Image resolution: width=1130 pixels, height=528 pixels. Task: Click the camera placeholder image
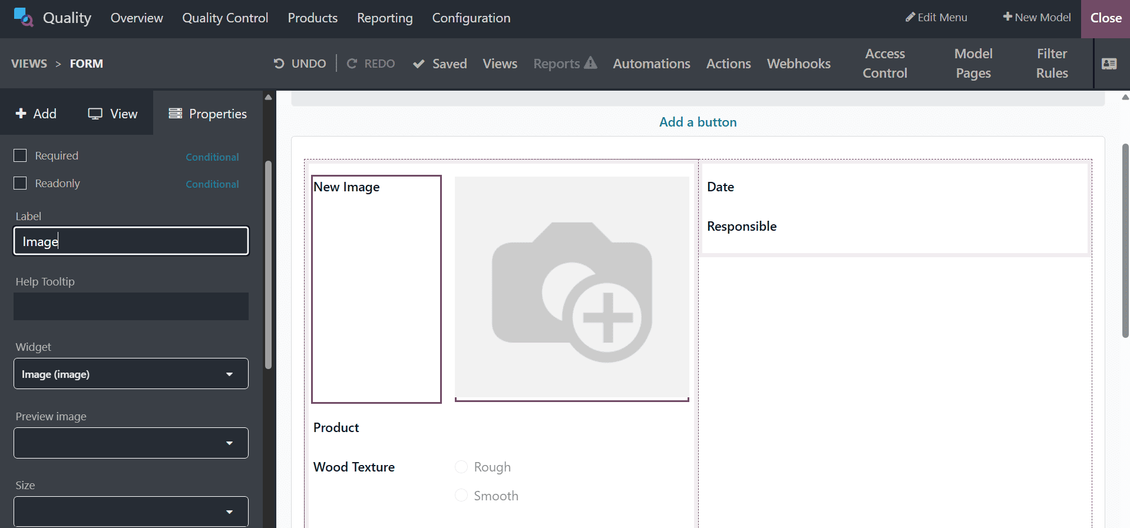click(x=572, y=288)
